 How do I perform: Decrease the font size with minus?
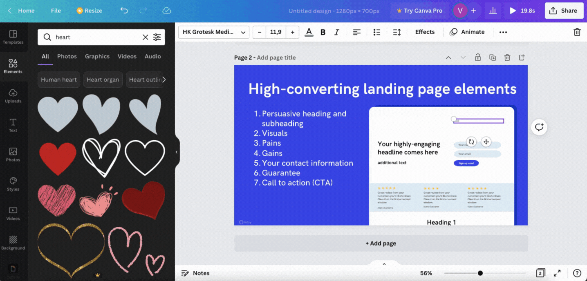pos(259,32)
